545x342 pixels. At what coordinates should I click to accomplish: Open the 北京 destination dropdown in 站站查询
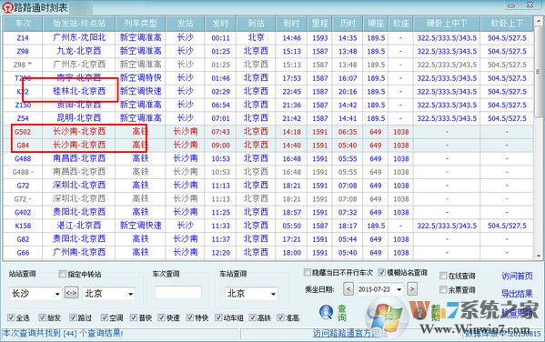point(130,294)
